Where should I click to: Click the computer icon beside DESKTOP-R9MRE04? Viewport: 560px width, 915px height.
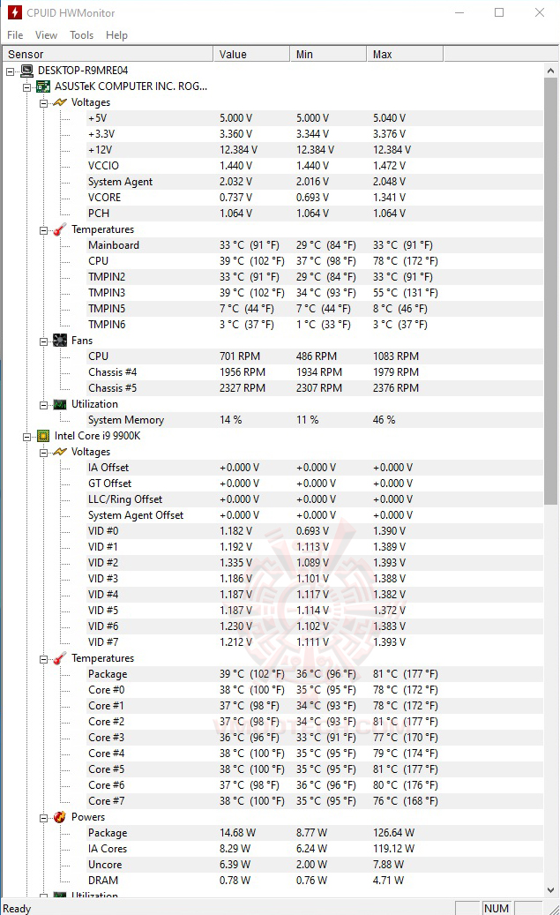pos(26,71)
